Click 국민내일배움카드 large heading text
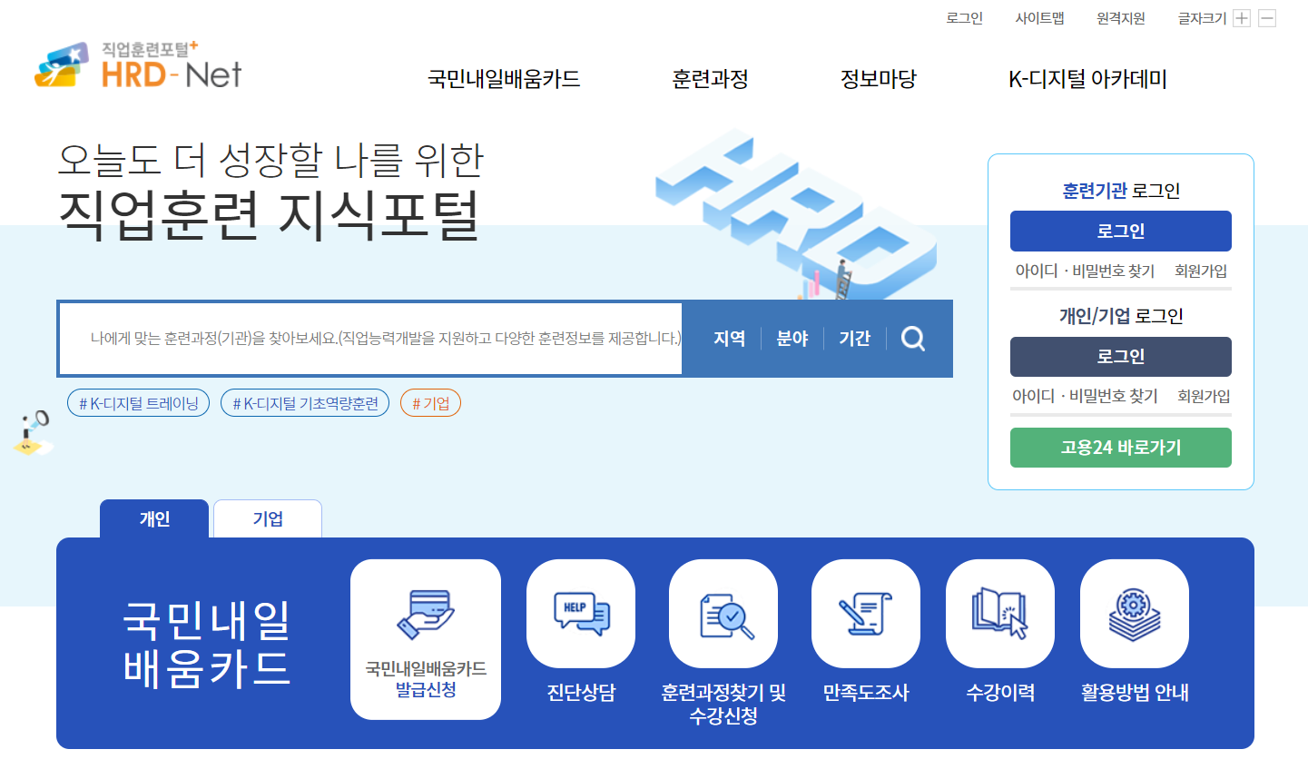Screen dimensions: 1308x779 point(207,644)
